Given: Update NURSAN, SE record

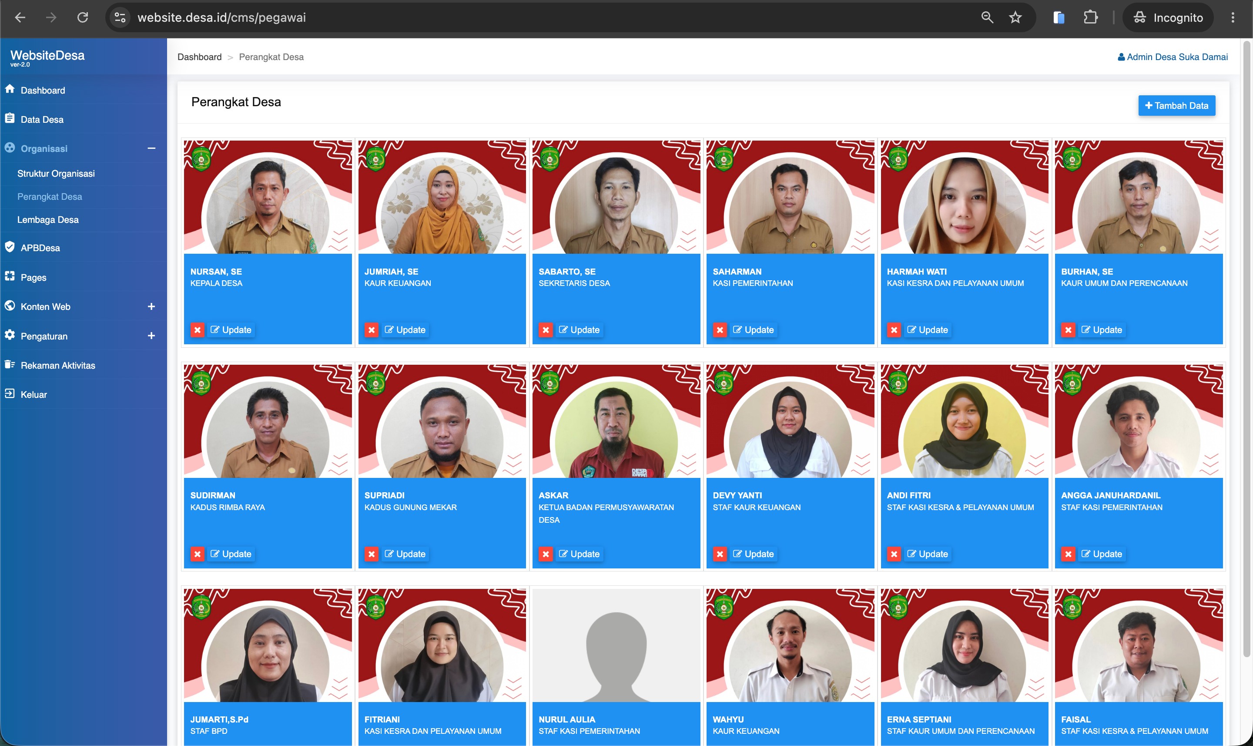Looking at the screenshot, I should pos(231,330).
